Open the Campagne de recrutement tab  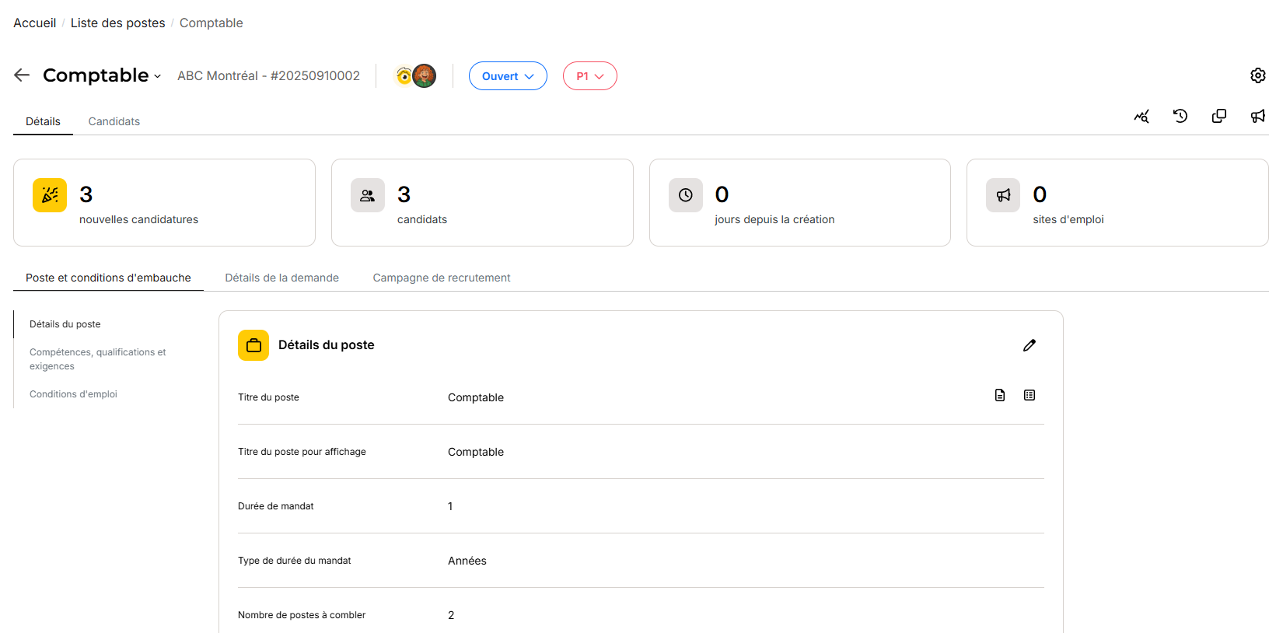pos(442,278)
